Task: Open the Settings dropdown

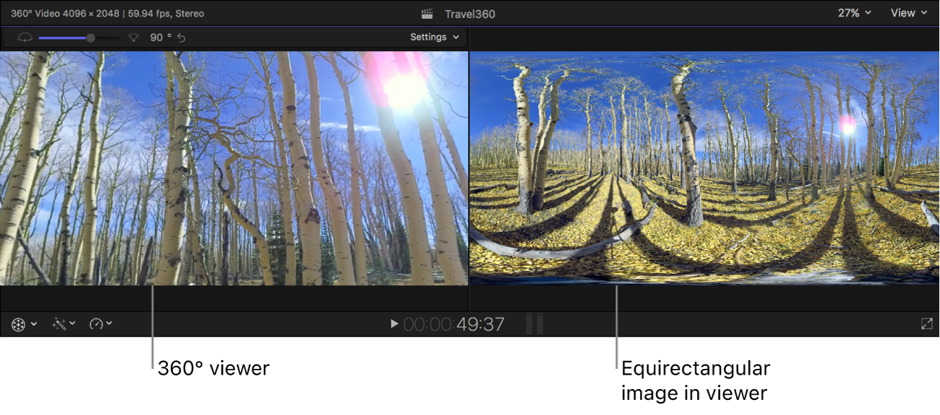Action: pos(434,37)
